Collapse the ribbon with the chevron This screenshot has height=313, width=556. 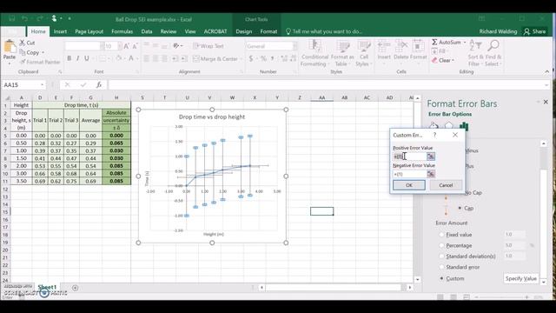click(x=546, y=71)
